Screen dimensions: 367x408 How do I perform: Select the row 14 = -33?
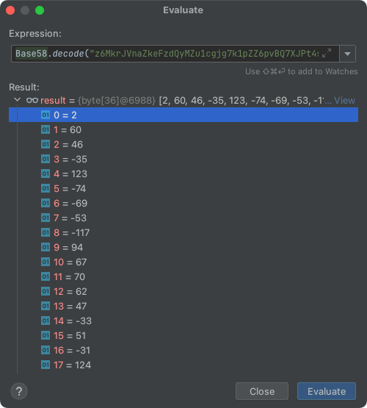coord(183,321)
